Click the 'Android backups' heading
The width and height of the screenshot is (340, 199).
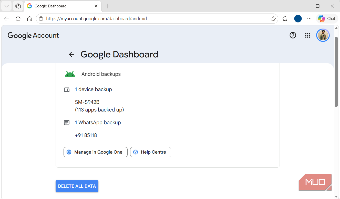[101, 74]
